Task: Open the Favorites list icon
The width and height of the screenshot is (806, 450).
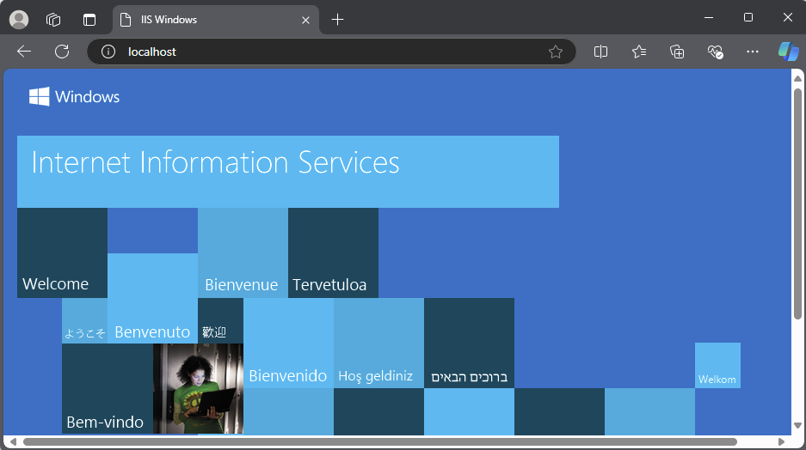Action: point(639,52)
